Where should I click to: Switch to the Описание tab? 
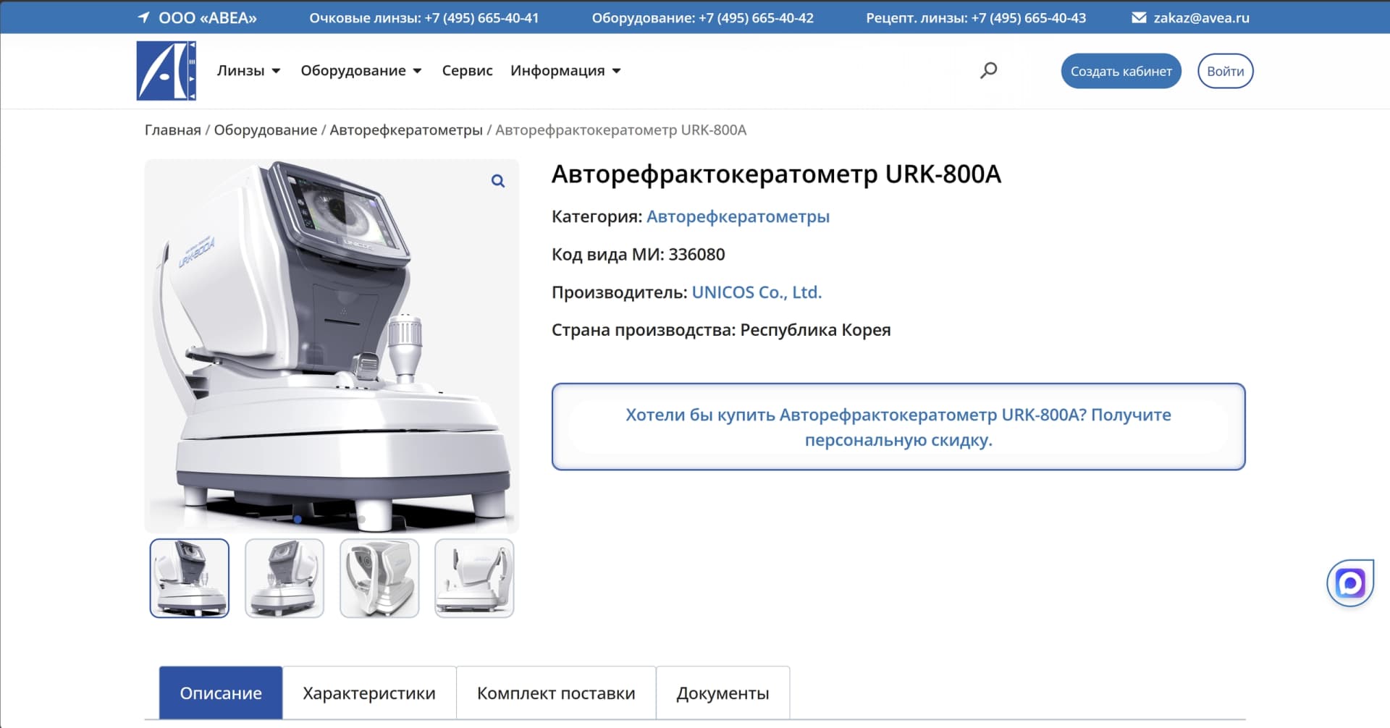coord(221,693)
